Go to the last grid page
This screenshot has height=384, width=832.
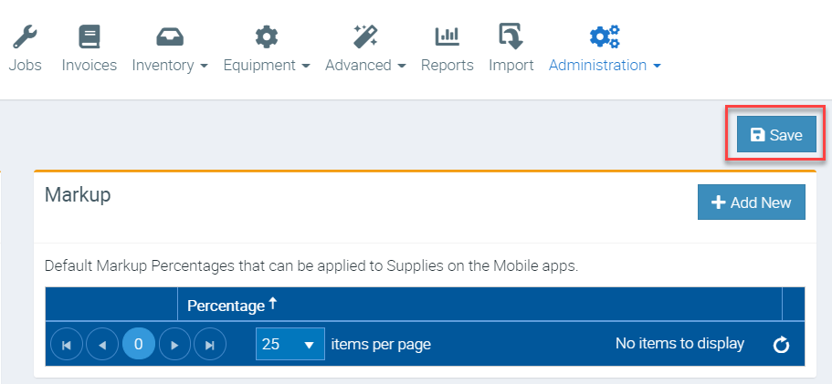point(210,345)
